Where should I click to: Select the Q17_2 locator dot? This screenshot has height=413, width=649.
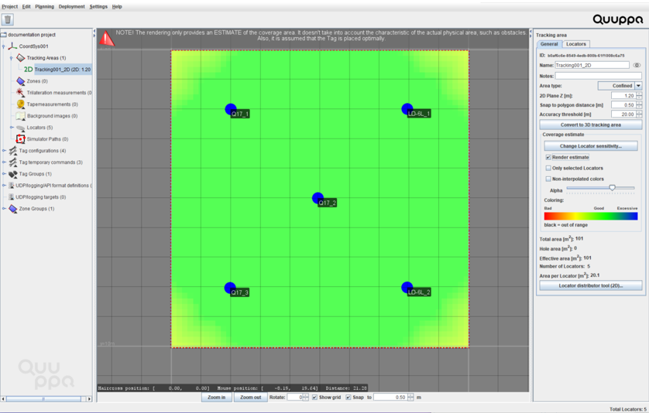(318, 198)
